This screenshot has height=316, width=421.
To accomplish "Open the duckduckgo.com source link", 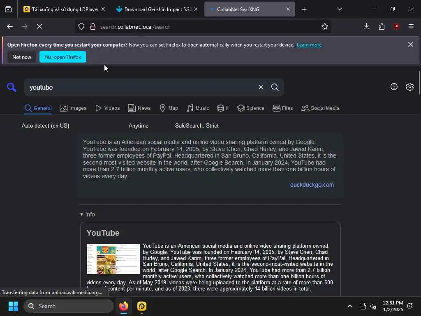I will 312,185.
